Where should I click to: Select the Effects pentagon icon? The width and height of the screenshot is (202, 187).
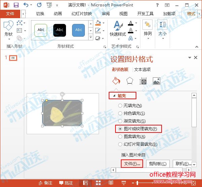click(x=130, y=81)
